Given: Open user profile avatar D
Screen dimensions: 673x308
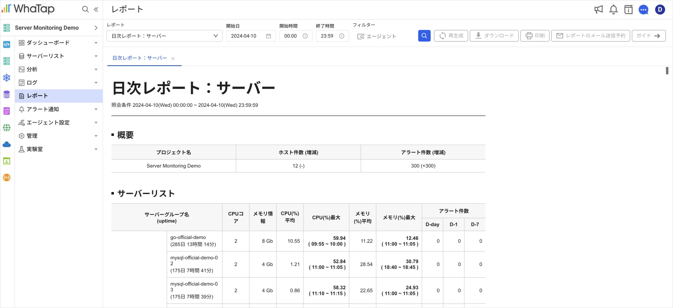Looking at the screenshot, I should [660, 9].
